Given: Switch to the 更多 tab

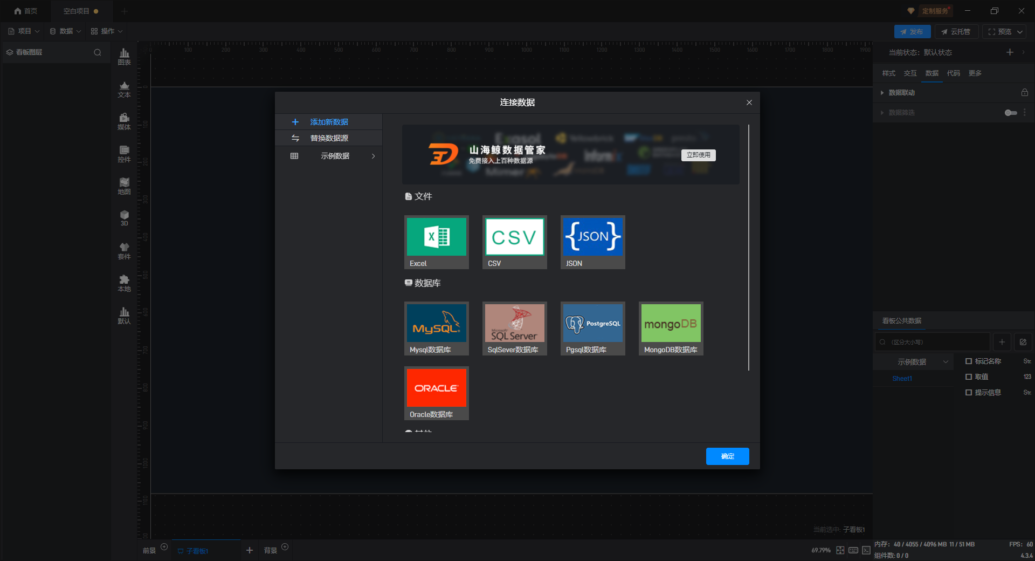Looking at the screenshot, I should (x=975, y=73).
